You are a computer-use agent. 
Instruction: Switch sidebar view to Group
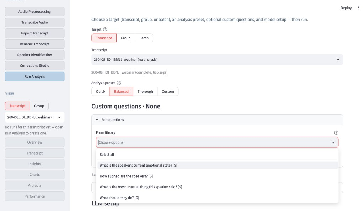click(x=39, y=106)
